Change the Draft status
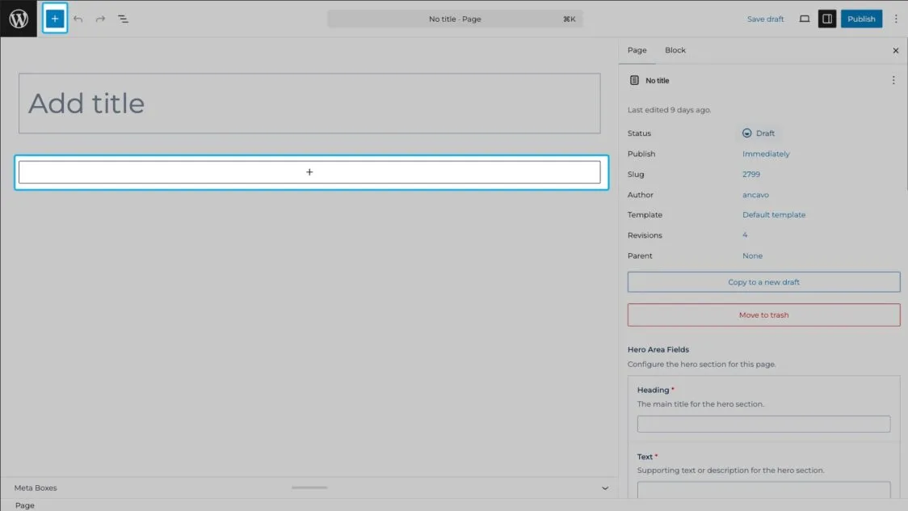This screenshot has width=908, height=511. [x=758, y=133]
